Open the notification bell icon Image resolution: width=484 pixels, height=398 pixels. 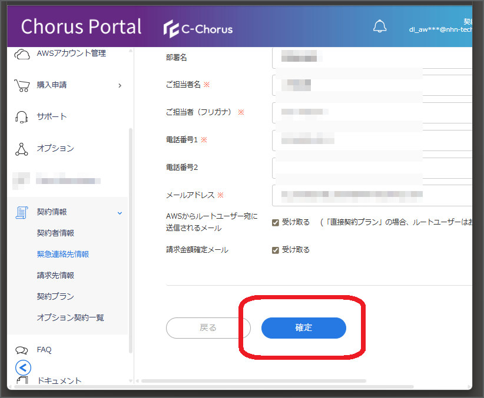tap(380, 26)
